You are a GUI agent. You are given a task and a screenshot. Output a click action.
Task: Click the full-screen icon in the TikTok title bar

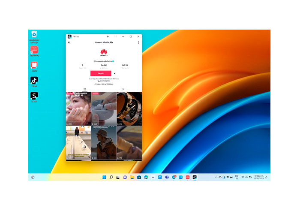(x=116, y=36)
